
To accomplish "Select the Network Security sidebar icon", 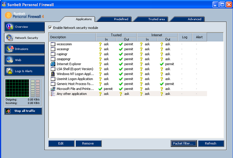I will pyautogui.click(x=9, y=38).
